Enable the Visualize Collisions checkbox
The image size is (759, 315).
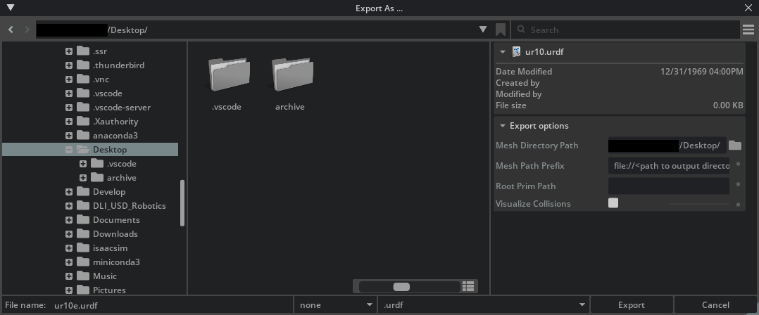pyautogui.click(x=613, y=203)
